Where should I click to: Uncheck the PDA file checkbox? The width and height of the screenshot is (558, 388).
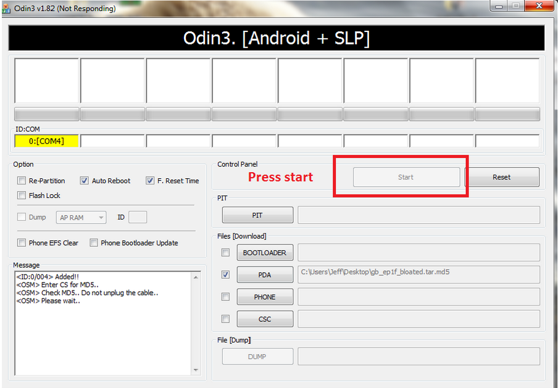coord(226,274)
